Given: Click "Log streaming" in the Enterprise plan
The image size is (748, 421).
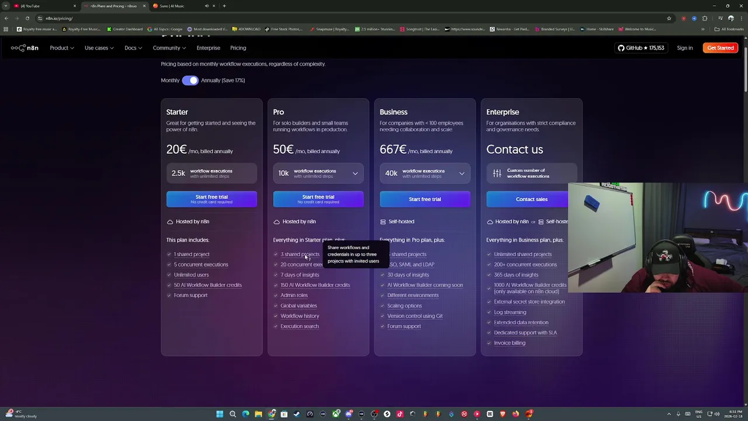Looking at the screenshot, I should pos(510,312).
